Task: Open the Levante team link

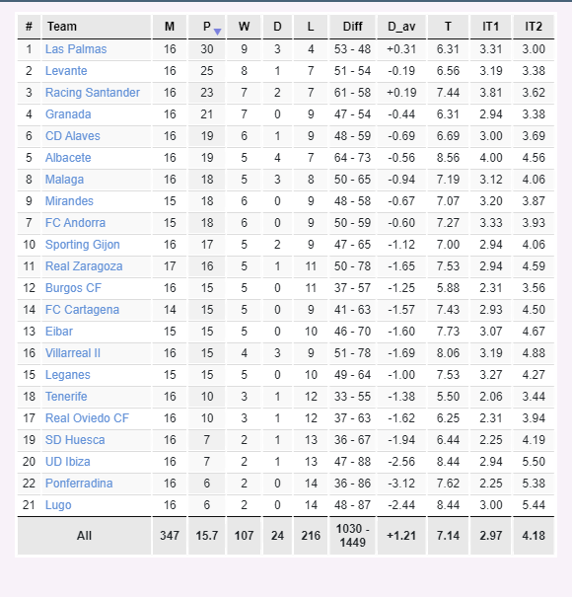Action: [66, 71]
